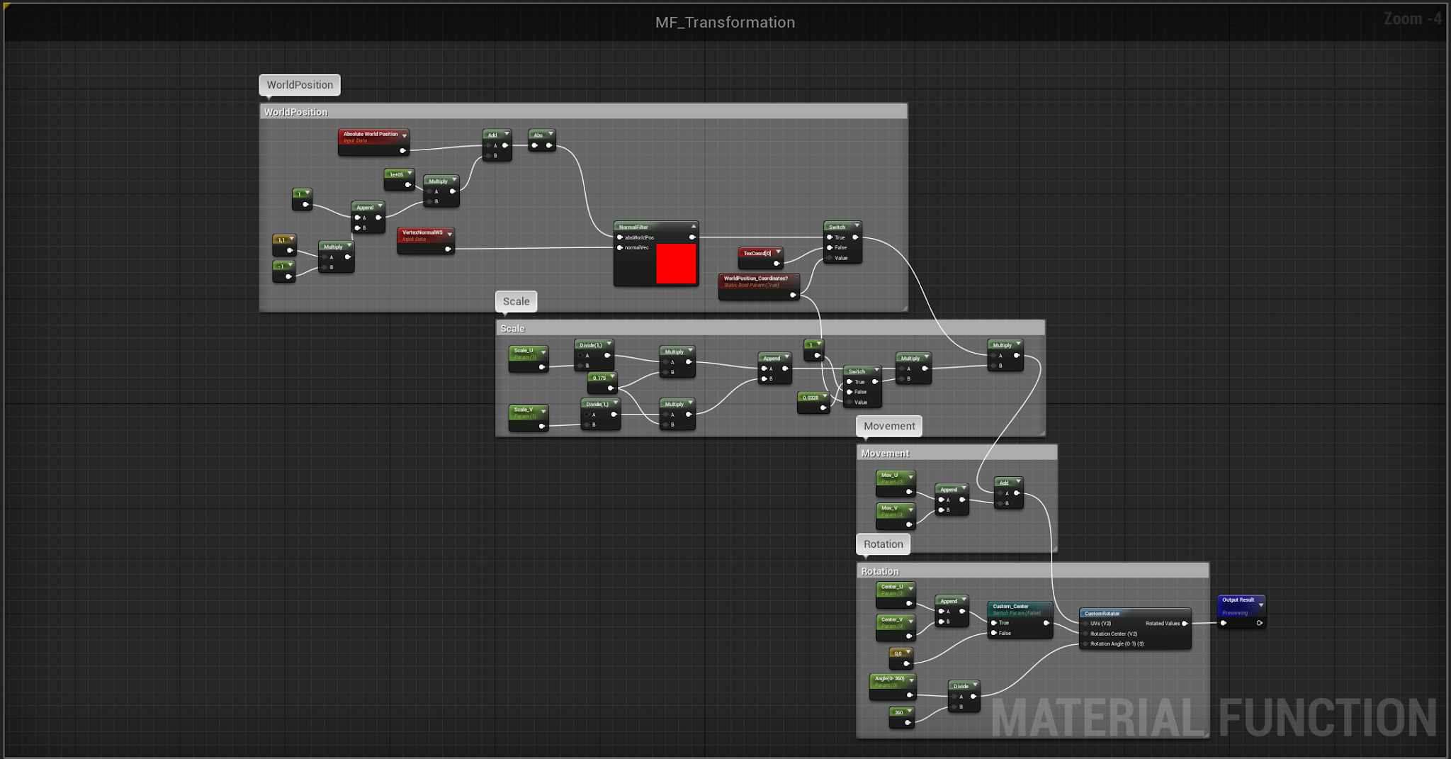Select the Output Result node title

(x=1238, y=600)
